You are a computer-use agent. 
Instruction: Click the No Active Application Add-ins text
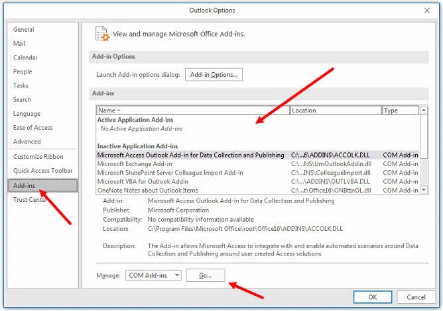141,128
